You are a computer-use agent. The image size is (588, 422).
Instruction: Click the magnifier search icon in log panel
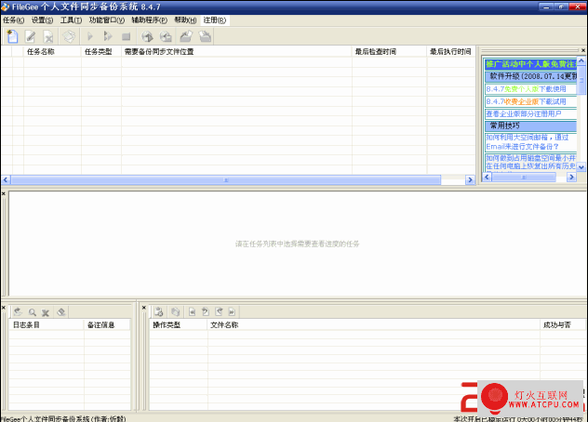[x=33, y=311]
